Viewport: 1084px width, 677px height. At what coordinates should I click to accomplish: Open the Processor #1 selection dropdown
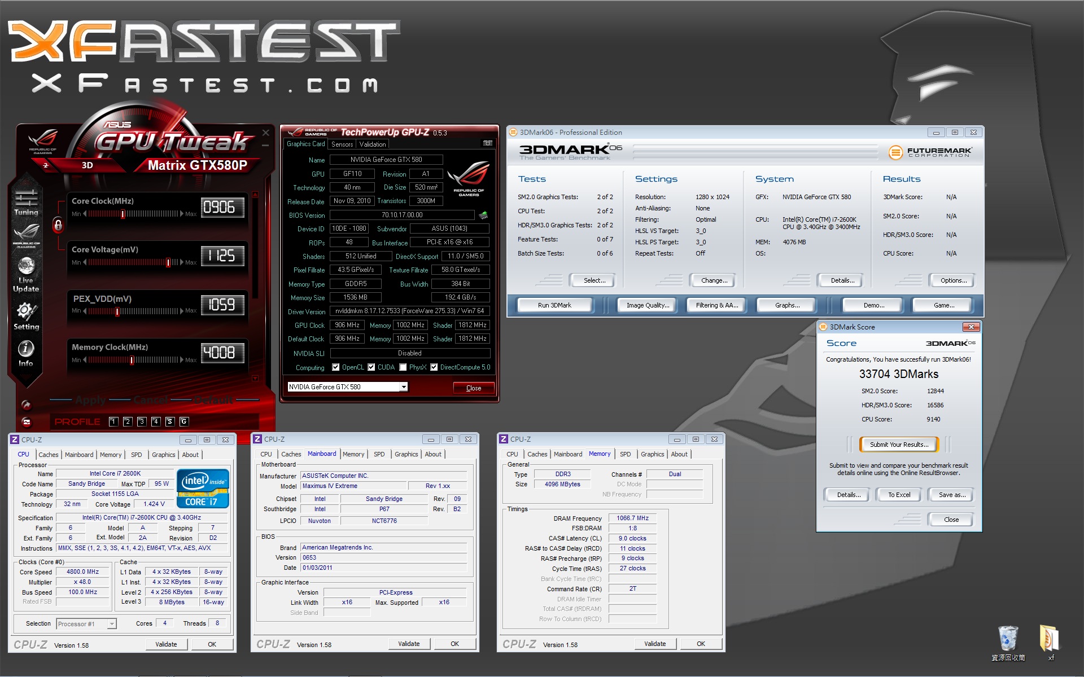112,624
